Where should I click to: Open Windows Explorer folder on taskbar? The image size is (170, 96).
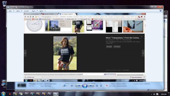[x=22, y=94]
